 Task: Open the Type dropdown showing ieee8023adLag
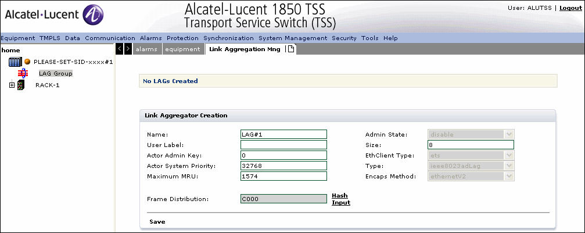(x=471, y=166)
